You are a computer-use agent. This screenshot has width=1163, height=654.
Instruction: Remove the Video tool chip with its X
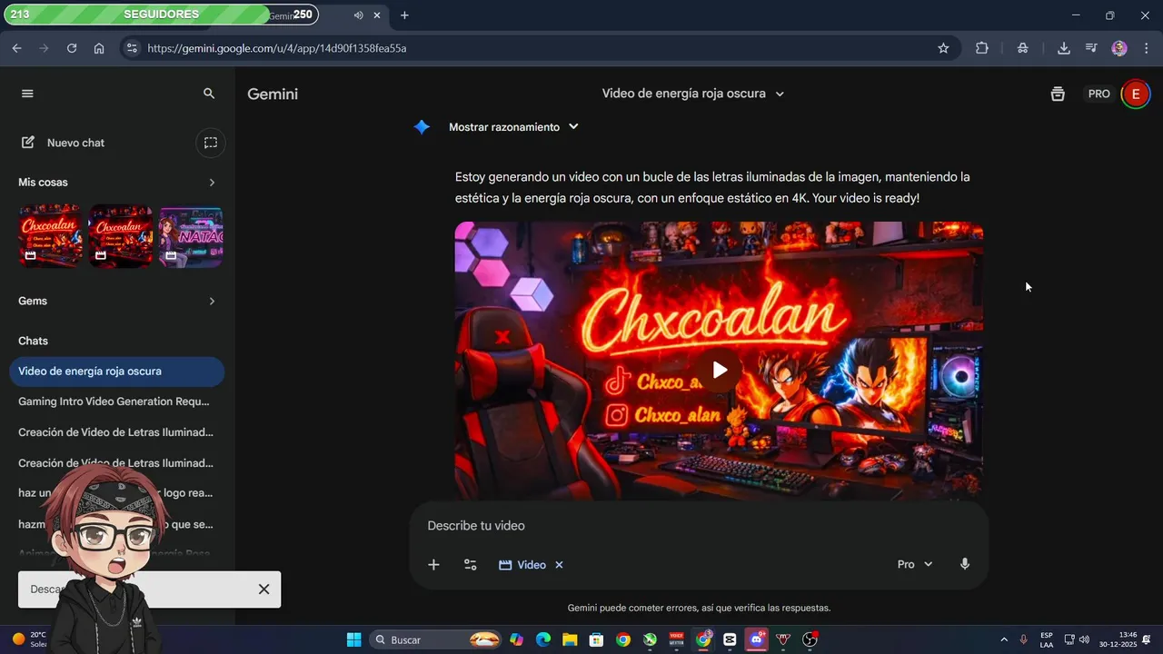(559, 565)
